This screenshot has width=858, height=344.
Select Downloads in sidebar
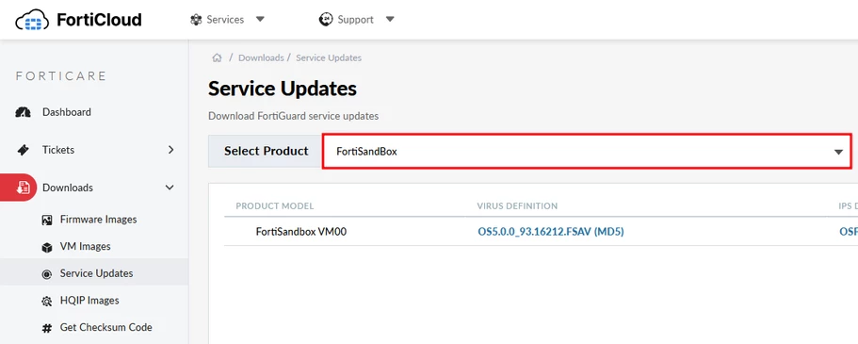coord(68,188)
